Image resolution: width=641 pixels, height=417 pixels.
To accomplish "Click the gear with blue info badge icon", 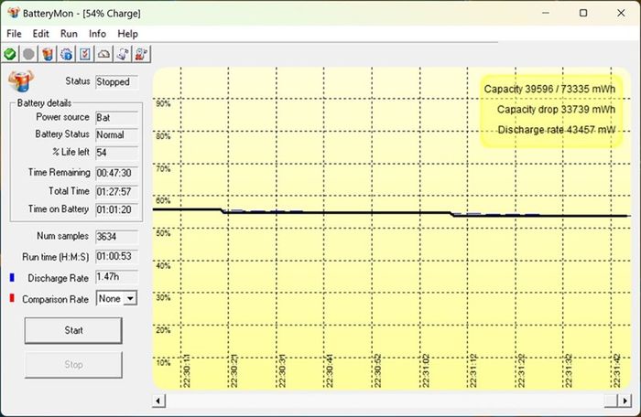I will coord(66,54).
